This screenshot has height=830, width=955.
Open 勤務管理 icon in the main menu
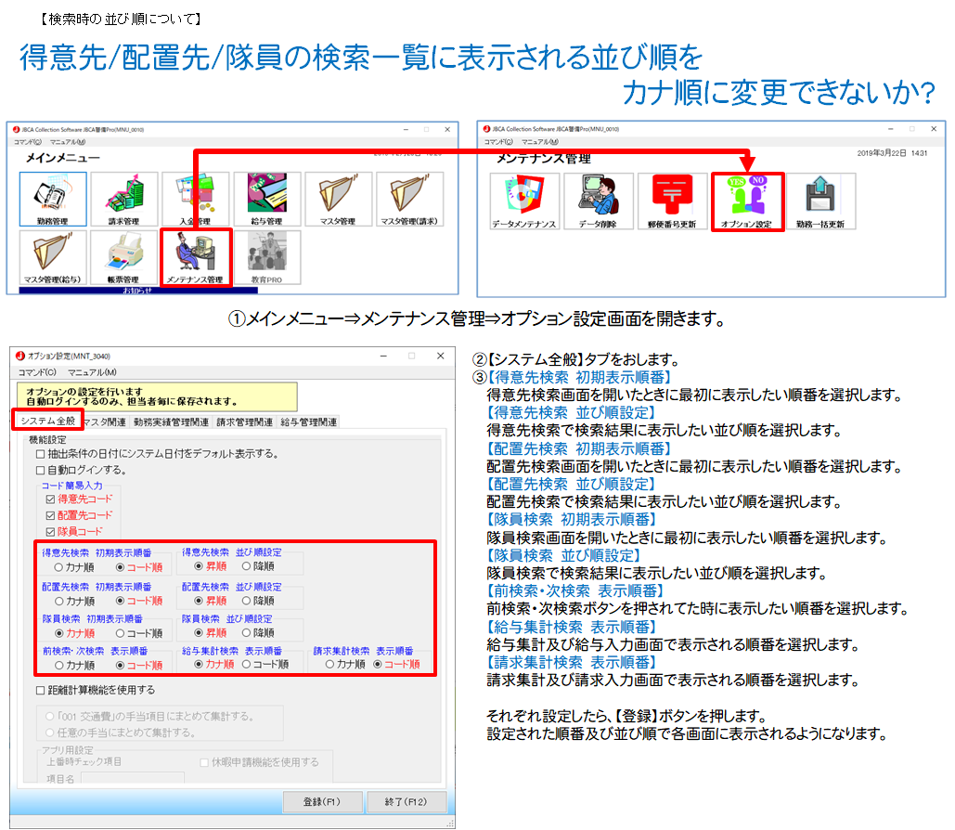[x=53, y=200]
